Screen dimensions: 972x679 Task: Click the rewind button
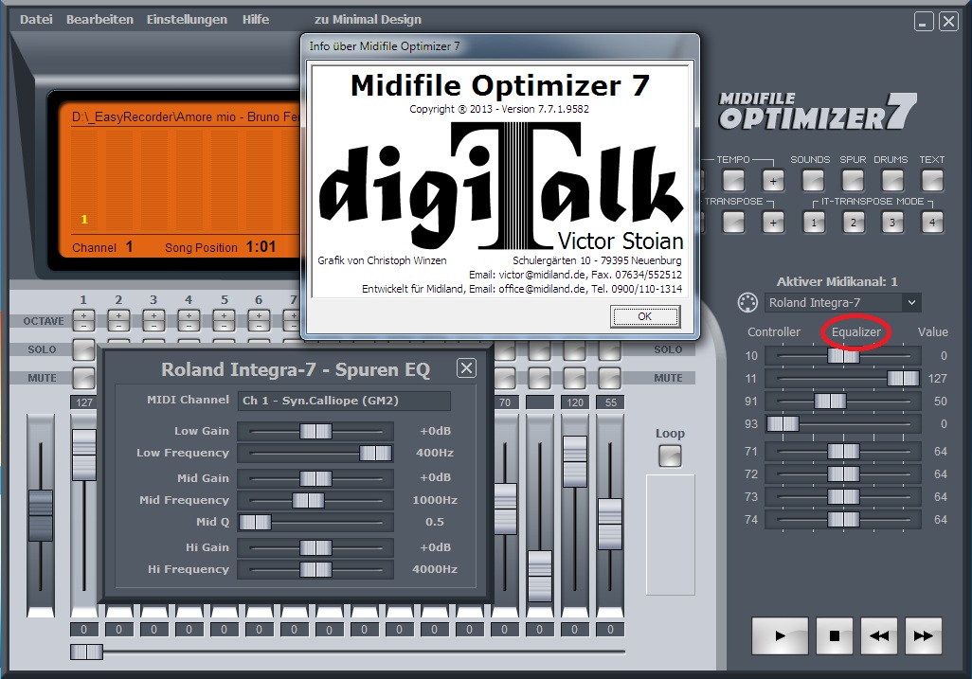click(878, 635)
